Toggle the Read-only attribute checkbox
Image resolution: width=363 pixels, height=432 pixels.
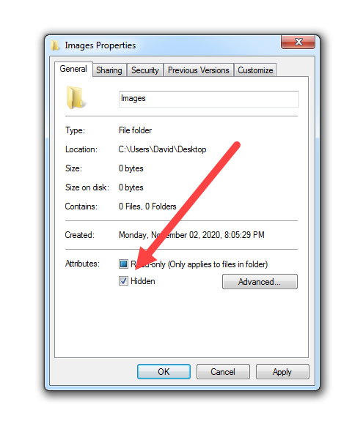click(123, 264)
